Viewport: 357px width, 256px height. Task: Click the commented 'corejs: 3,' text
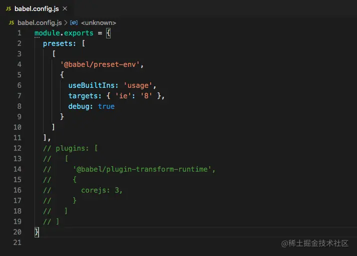click(102, 190)
